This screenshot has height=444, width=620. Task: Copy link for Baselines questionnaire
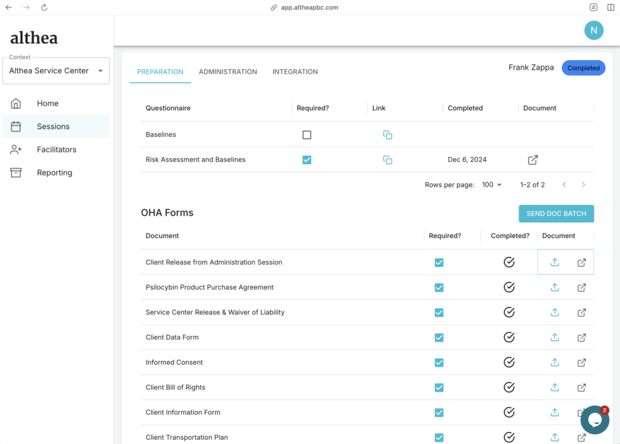pos(387,135)
